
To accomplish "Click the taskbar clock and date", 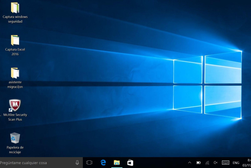I will pos(247,162).
